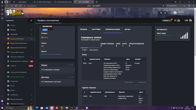Open a new browser tab
196x110 pixels.
tap(96, 2)
